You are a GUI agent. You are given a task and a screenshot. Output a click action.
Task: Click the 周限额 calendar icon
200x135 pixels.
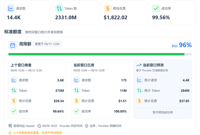click(12, 45)
